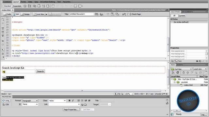Viewport: 209px width, 117px height.
Task: Open the Format Paragraph dropdown
Action: [30, 101]
